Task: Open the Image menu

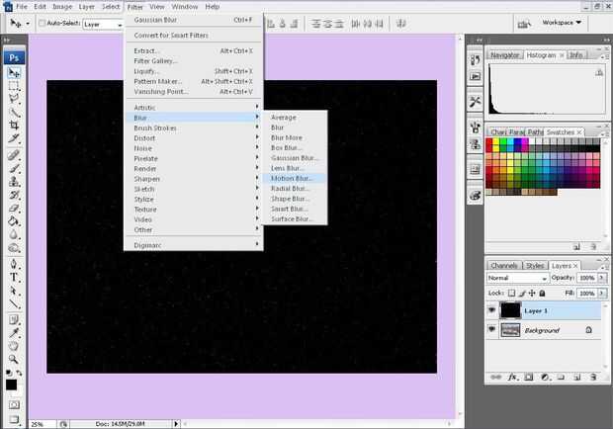Action: [x=62, y=7]
